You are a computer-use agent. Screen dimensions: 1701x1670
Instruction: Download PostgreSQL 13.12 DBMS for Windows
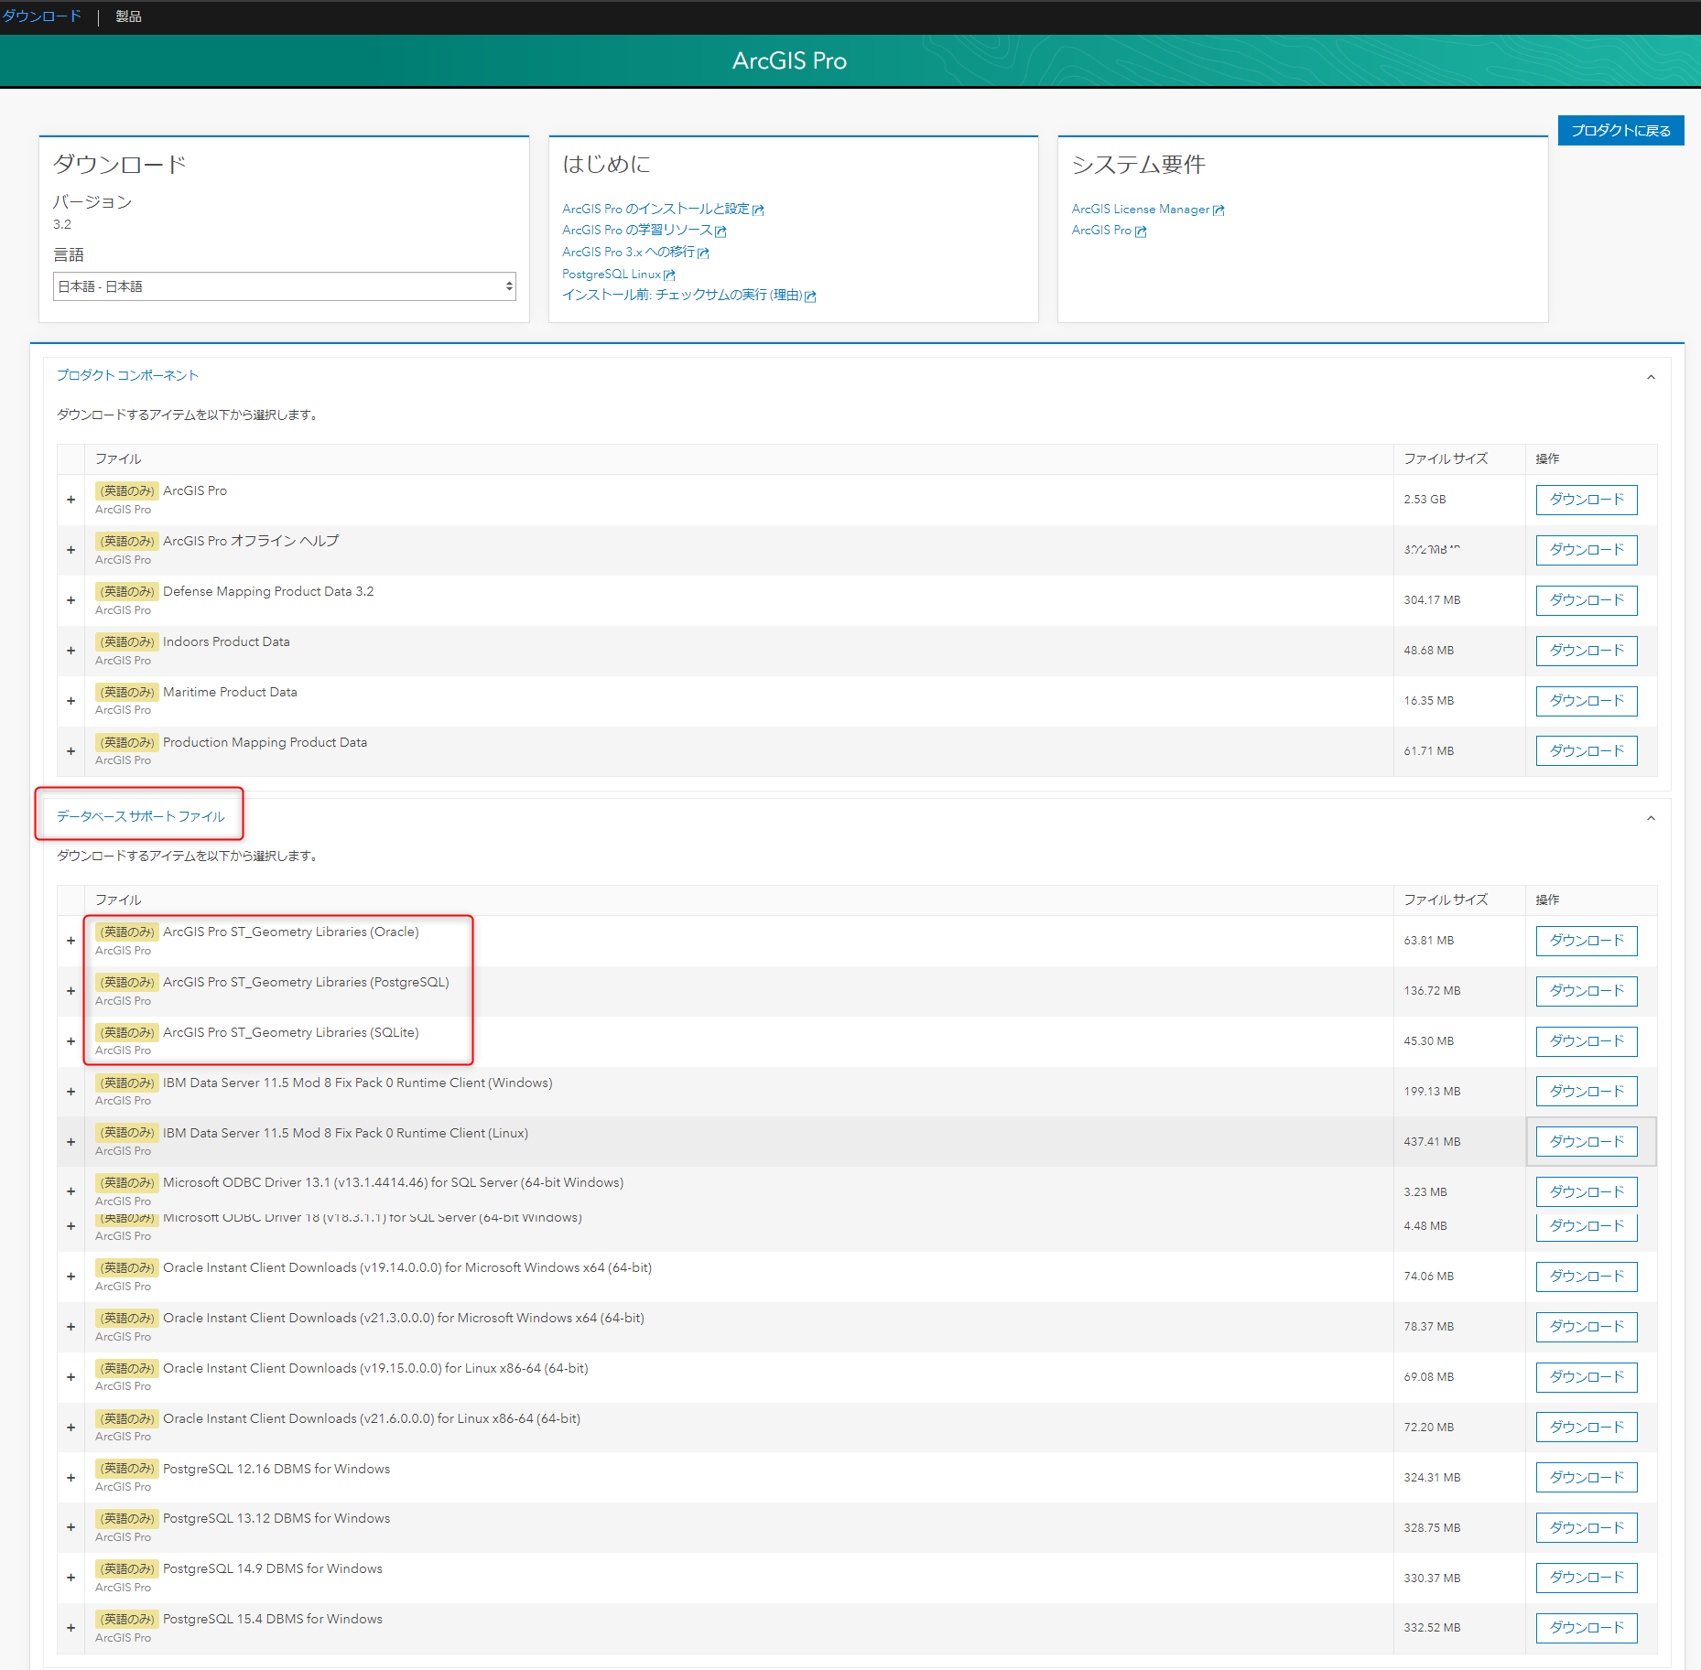[1586, 1528]
